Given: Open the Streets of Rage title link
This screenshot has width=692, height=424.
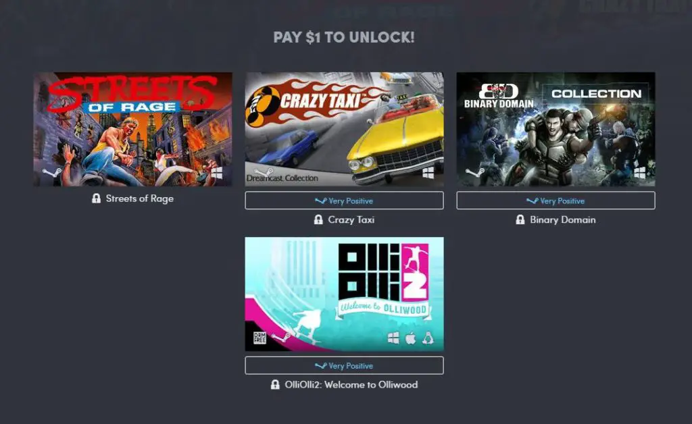Looking at the screenshot, I should (x=139, y=198).
